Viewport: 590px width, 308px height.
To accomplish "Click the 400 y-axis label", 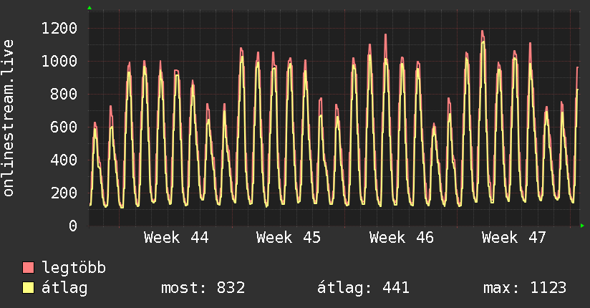I will click(x=64, y=160).
